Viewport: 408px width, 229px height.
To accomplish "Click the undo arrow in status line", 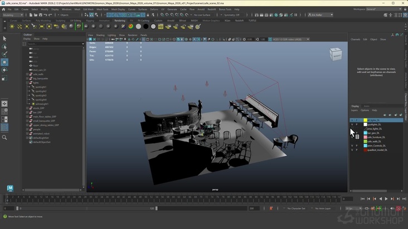I will pos(45,15).
